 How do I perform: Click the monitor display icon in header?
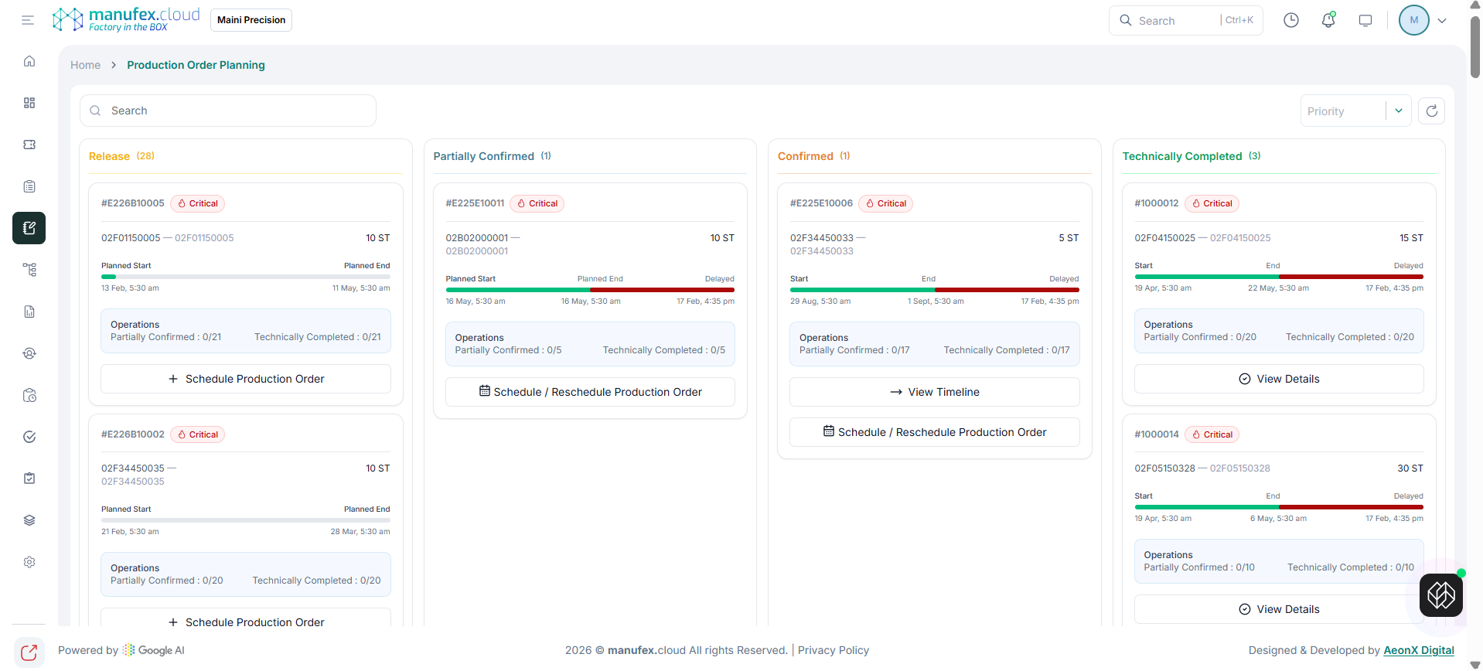(1365, 20)
